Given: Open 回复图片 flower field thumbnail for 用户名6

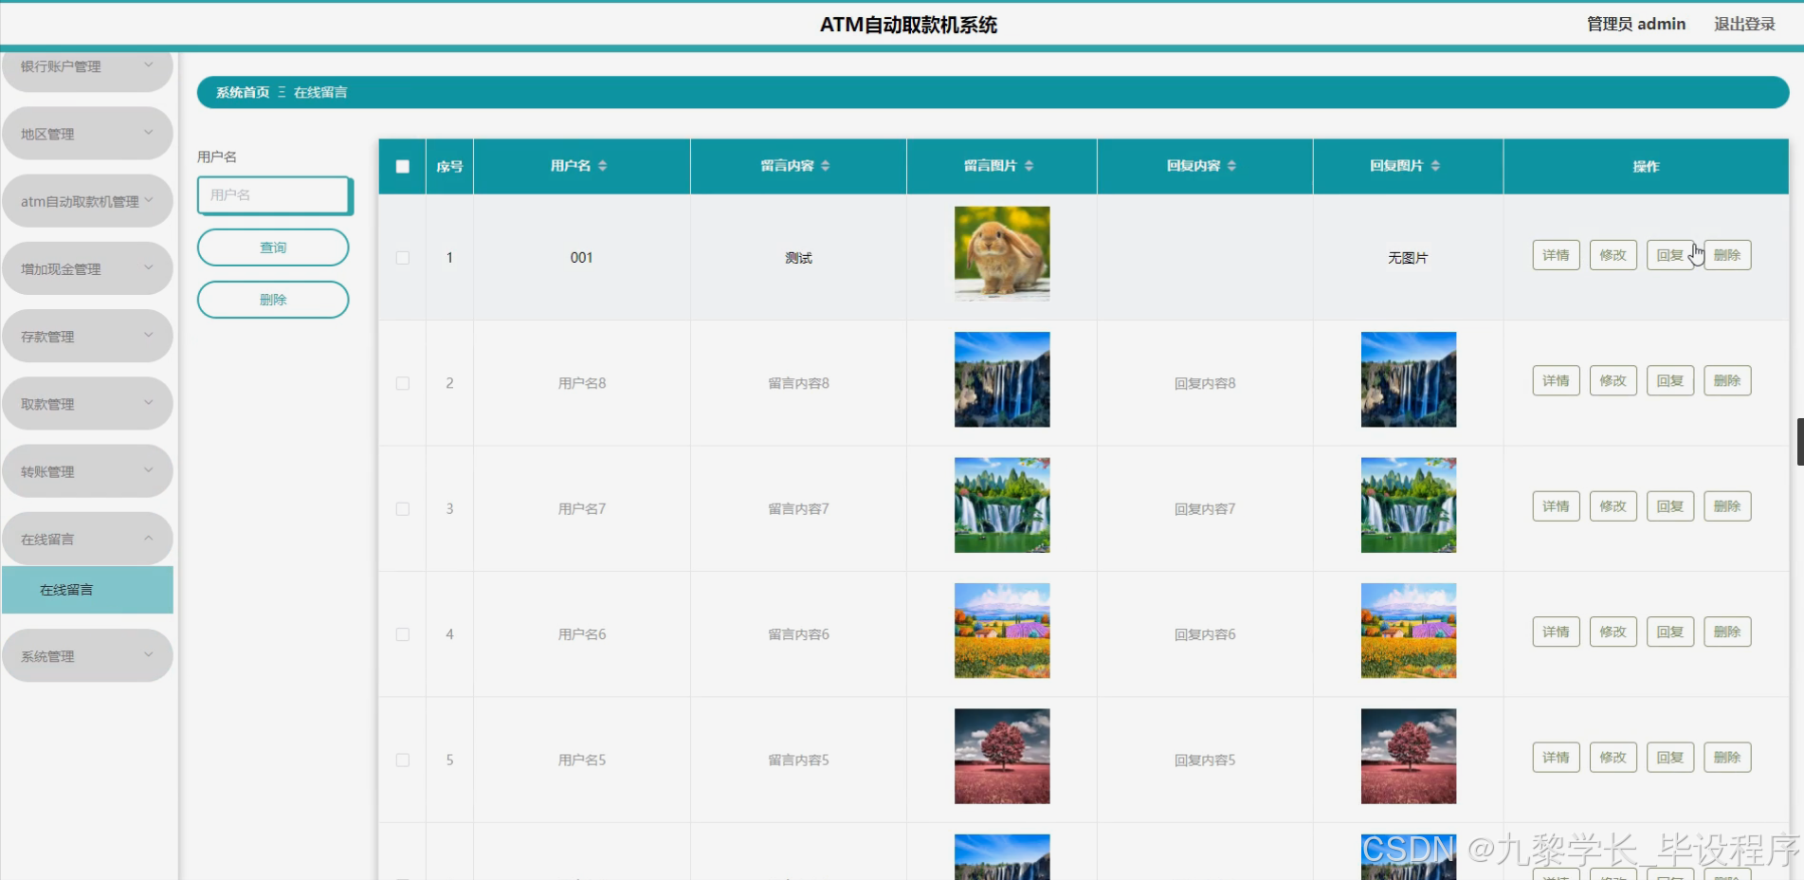Looking at the screenshot, I should tap(1409, 631).
